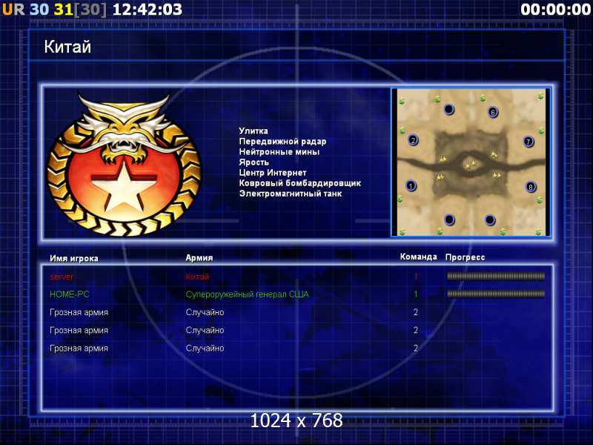Click the Команда column header
Viewport: 593px width, 445px height.
pyautogui.click(x=418, y=257)
